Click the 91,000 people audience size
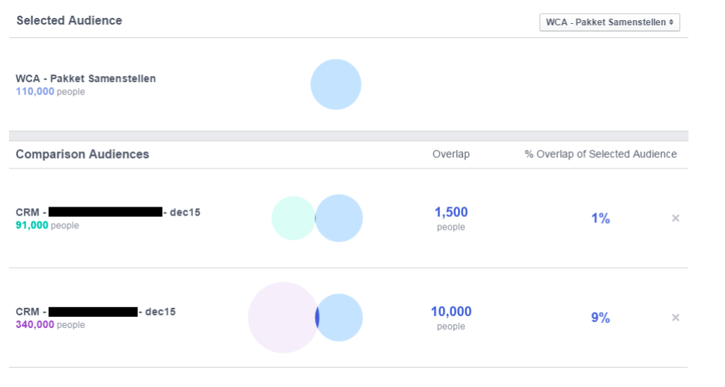The height and width of the screenshot is (387, 725). click(x=32, y=225)
